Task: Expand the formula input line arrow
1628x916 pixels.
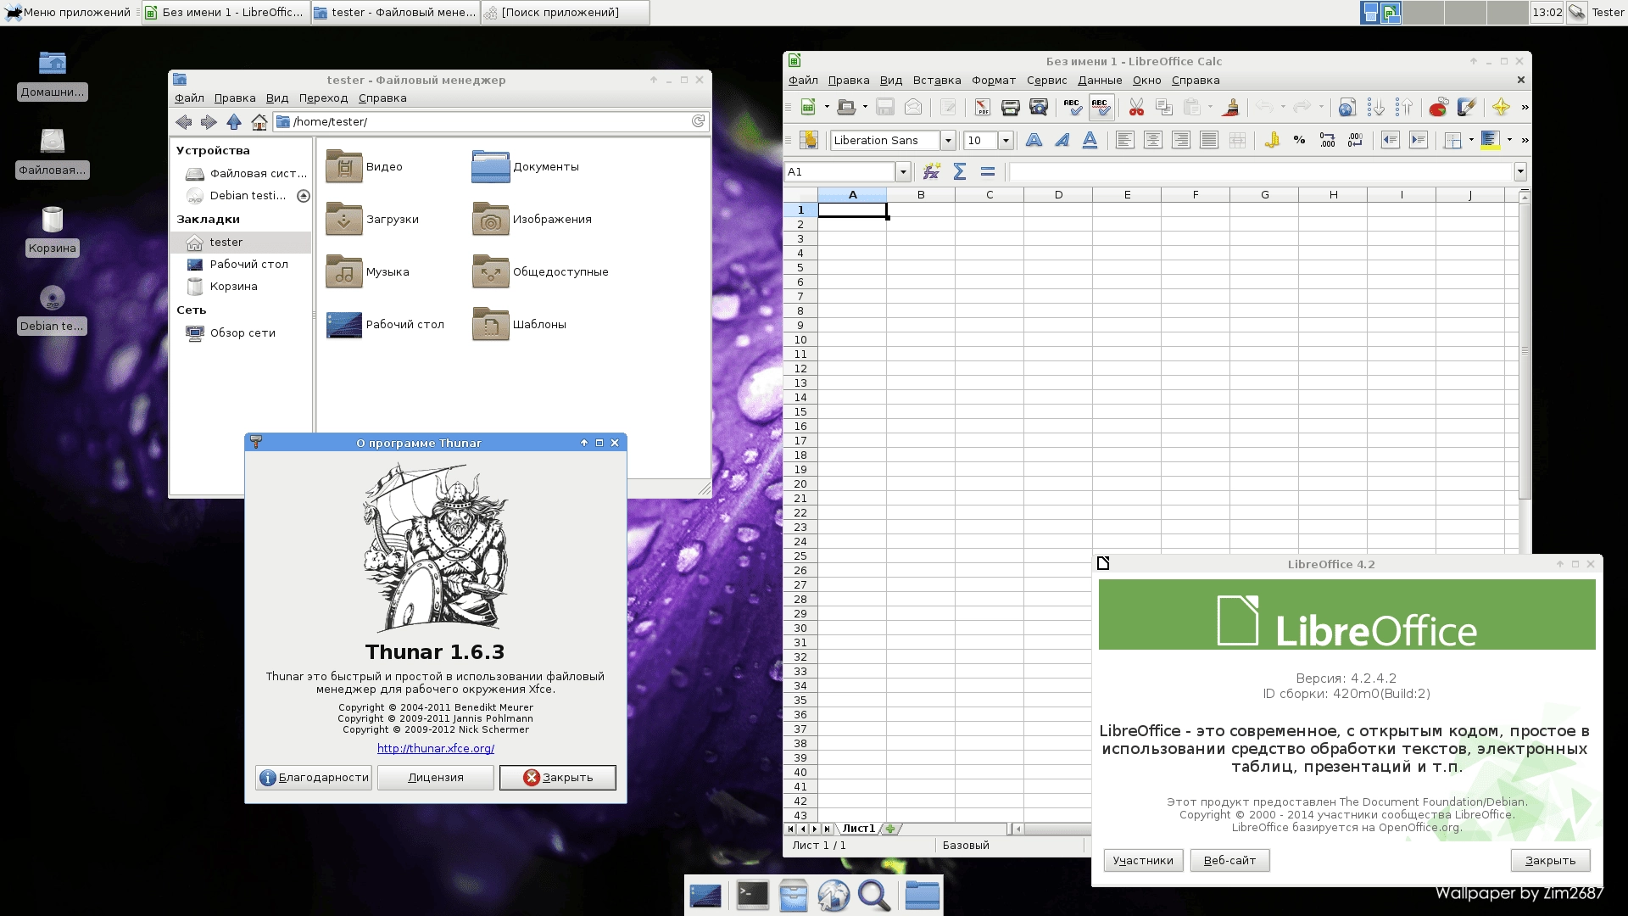Action: 1520,172
